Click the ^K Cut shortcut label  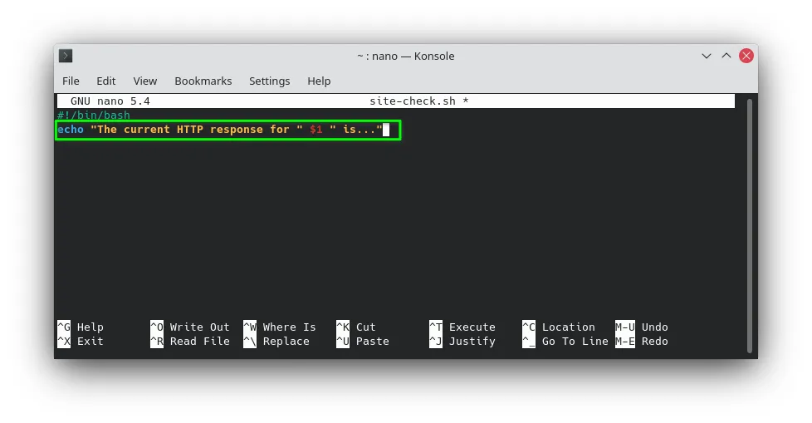355,327
